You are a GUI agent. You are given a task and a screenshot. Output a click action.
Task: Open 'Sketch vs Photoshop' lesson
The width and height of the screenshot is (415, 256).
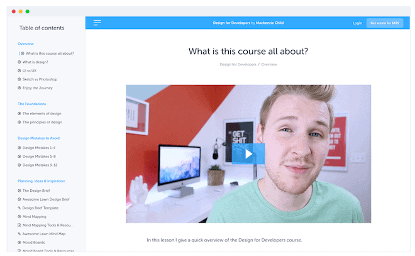(40, 79)
